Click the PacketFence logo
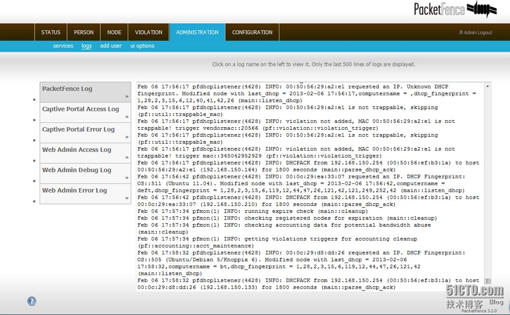510x315 pixels. point(455,9)
